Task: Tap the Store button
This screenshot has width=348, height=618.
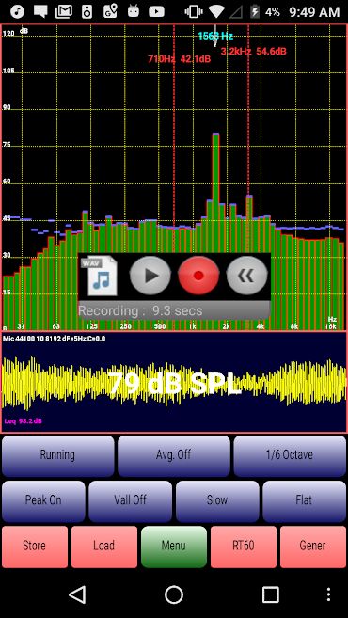Action: point(35,547)
